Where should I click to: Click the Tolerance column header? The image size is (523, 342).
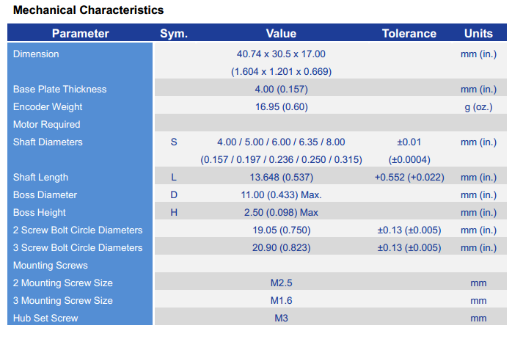pyautogui.click(x=409, y=34)
